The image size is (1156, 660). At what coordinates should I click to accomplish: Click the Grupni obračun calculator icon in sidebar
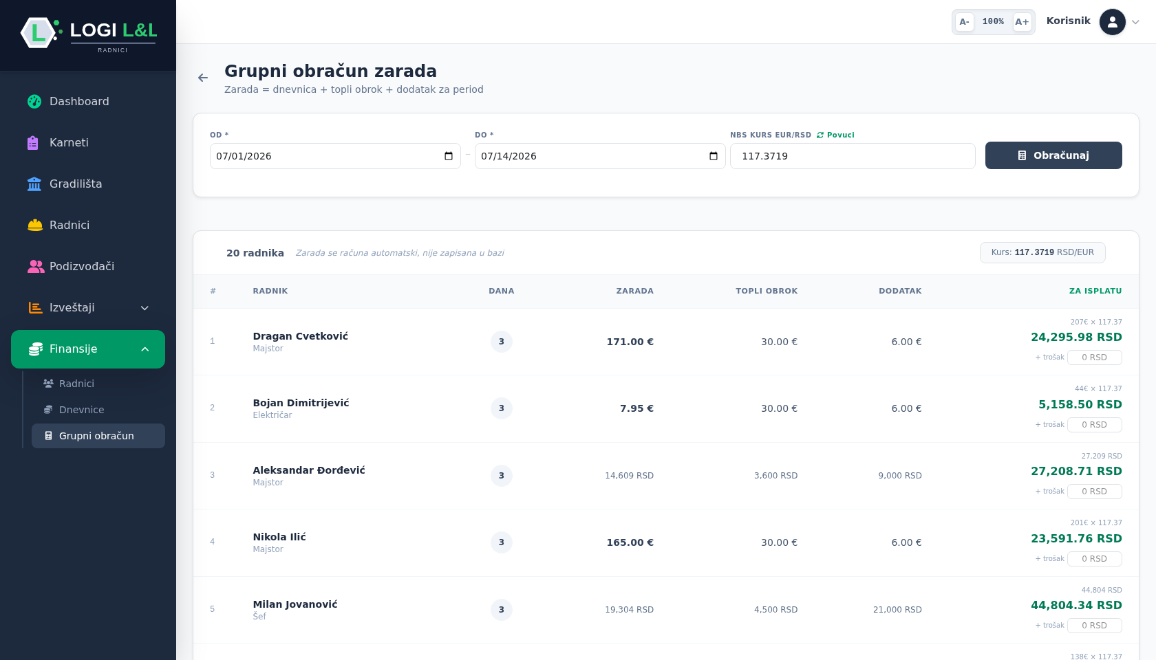(48, 436)
